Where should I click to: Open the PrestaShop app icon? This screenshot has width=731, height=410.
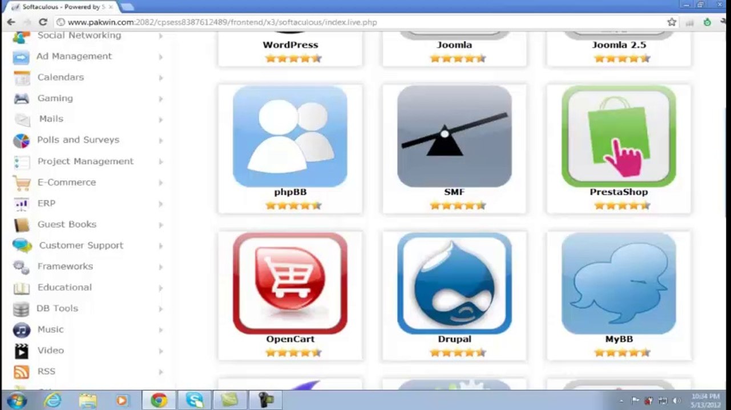pos(619,136)
